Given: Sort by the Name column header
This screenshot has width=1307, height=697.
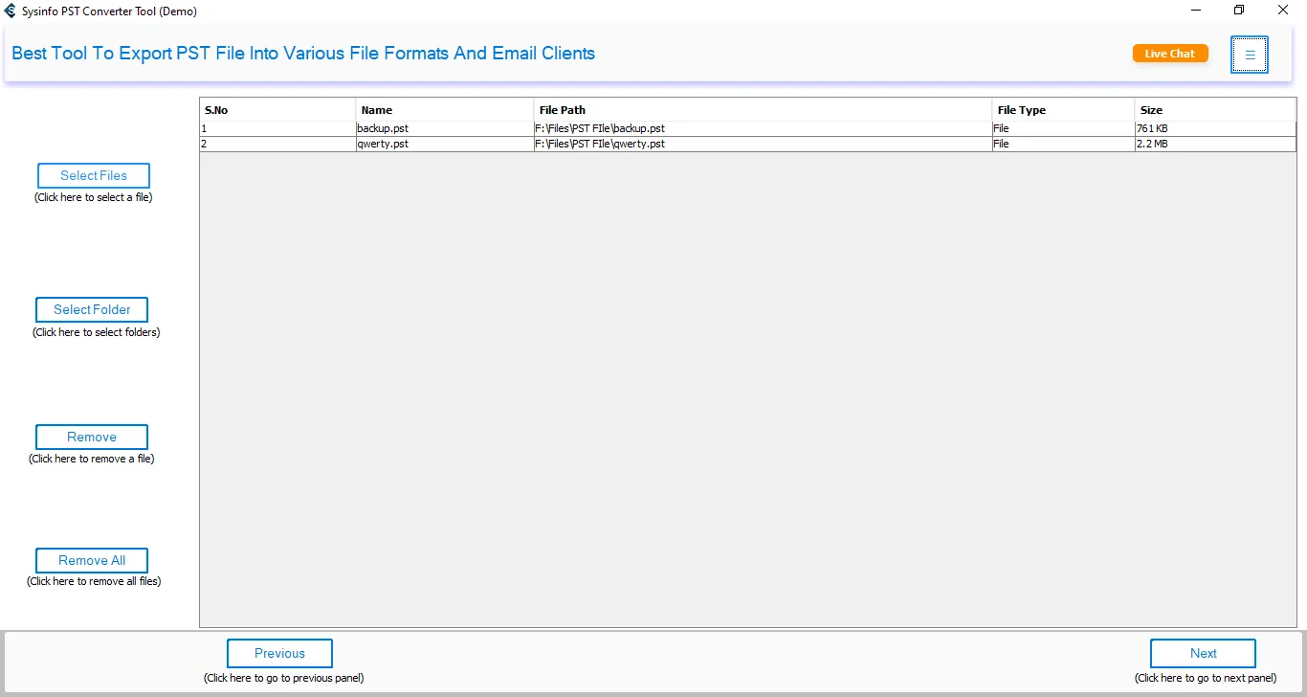Looking at the screenshot, I should 445,110.
